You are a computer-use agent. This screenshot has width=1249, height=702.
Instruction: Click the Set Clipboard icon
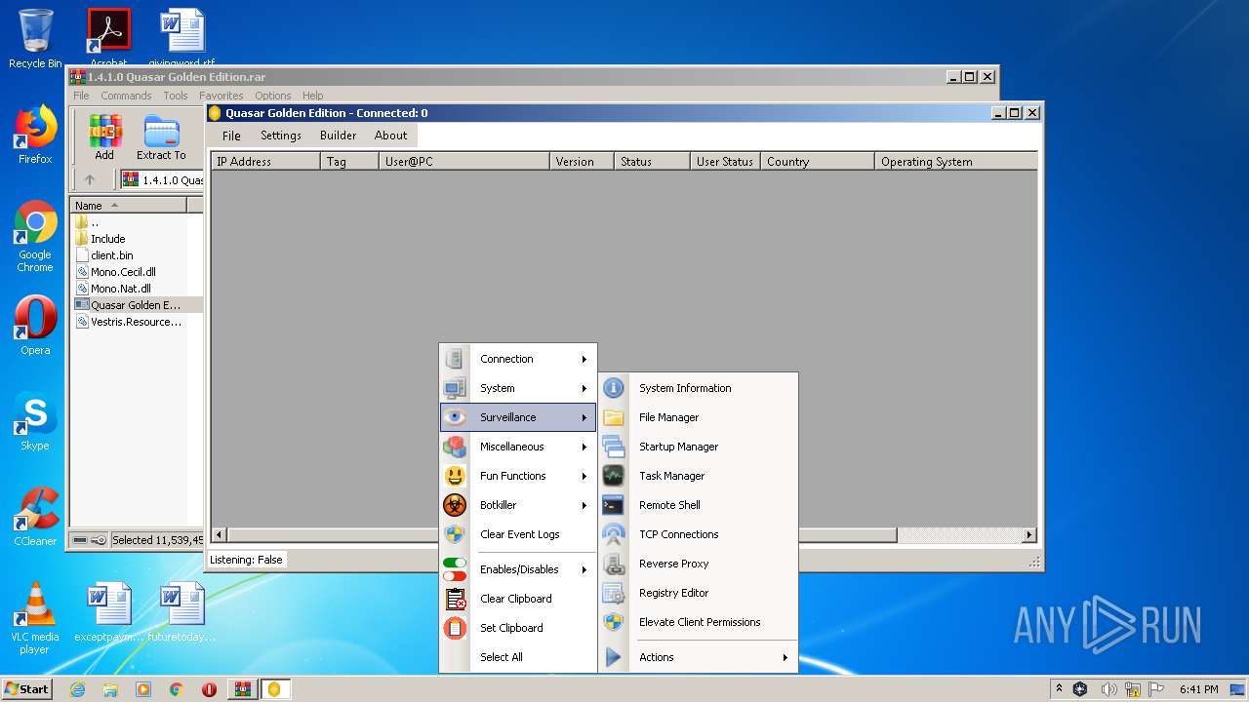455,628
